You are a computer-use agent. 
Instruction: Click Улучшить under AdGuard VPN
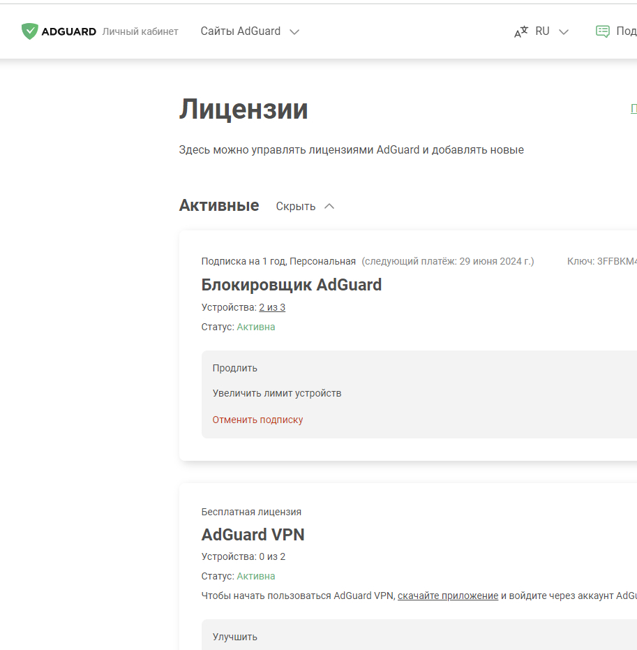coord(235,637)
